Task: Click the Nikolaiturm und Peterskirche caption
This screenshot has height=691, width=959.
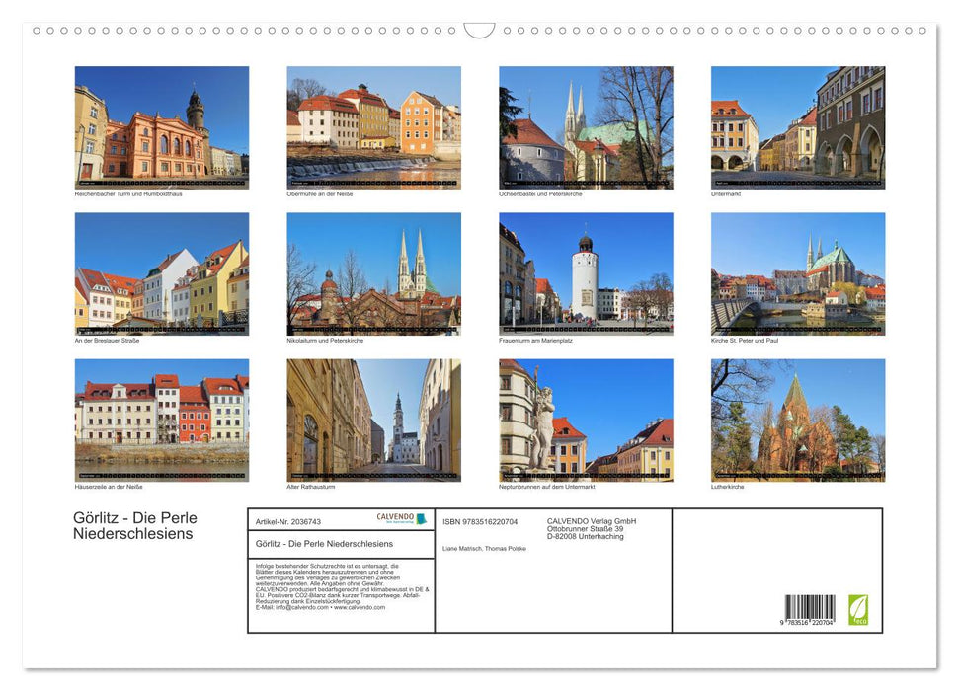Action: point(324,340)
